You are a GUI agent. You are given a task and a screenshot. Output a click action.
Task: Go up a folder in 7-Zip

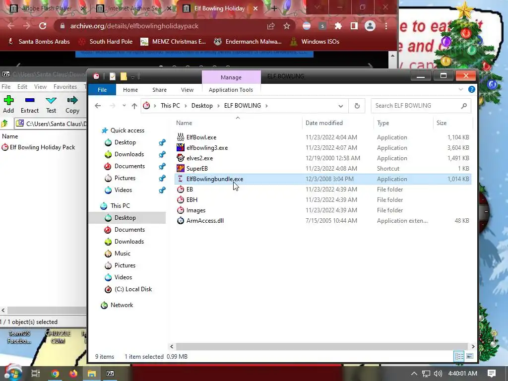tap(4, 124)
